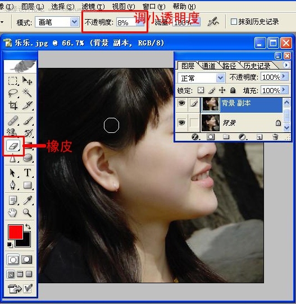
Task: Switch to the 路径 tab
Action: pyautogui.click(x=229, y=66)
